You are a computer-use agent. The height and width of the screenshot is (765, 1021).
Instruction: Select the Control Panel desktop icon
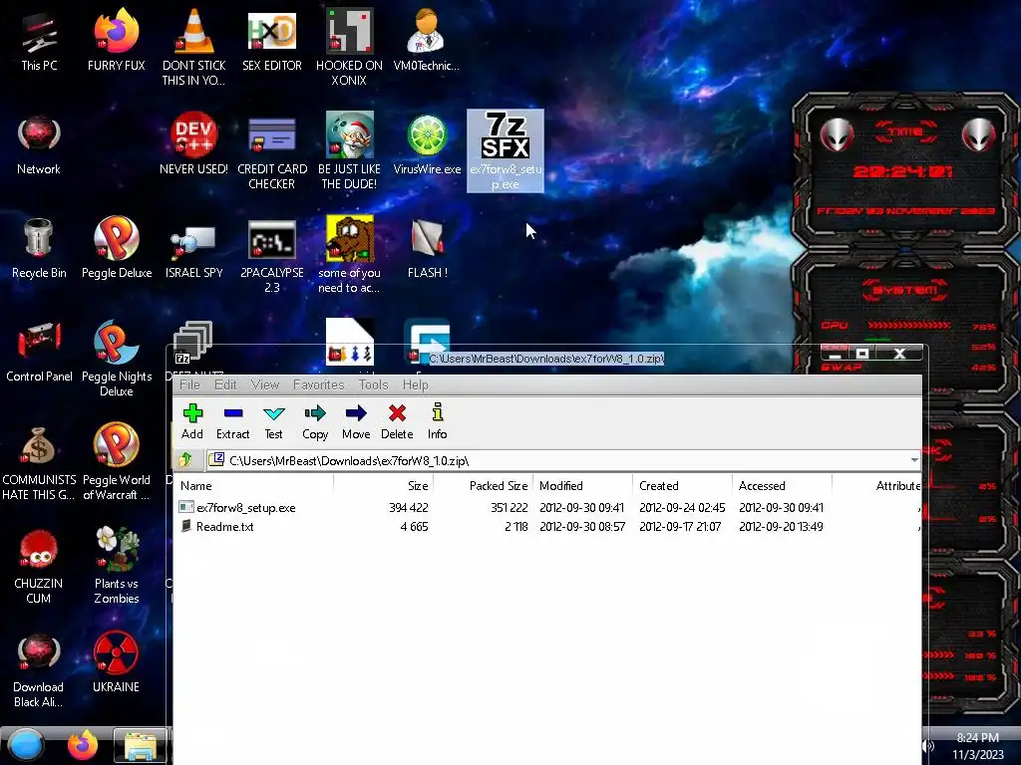pyautogui.click(x=39, y=352)
